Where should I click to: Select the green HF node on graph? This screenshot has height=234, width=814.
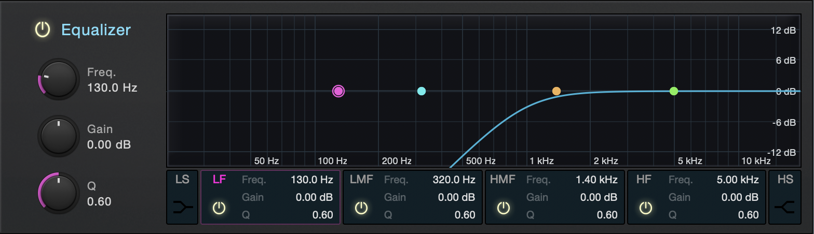(674, 91)
